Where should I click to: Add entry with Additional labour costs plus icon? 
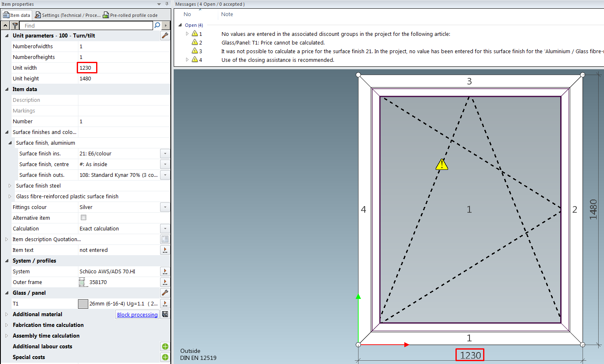pyautogui.click(x=165, y=347)
